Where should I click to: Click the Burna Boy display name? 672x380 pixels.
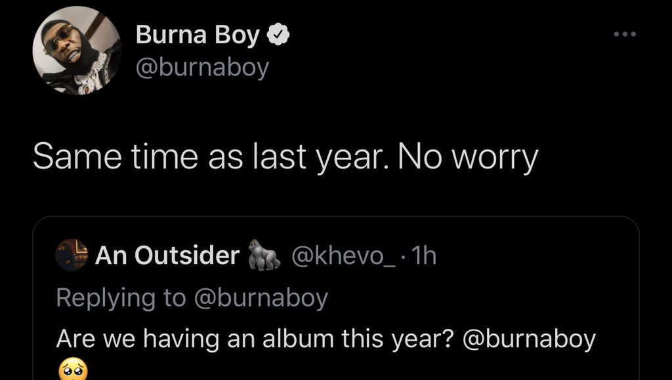[198, 36]
